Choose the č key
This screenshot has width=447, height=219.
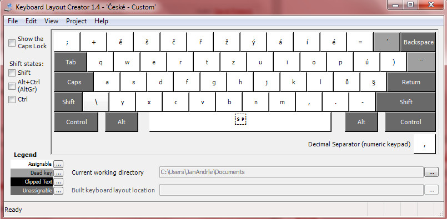coord(174,42)
